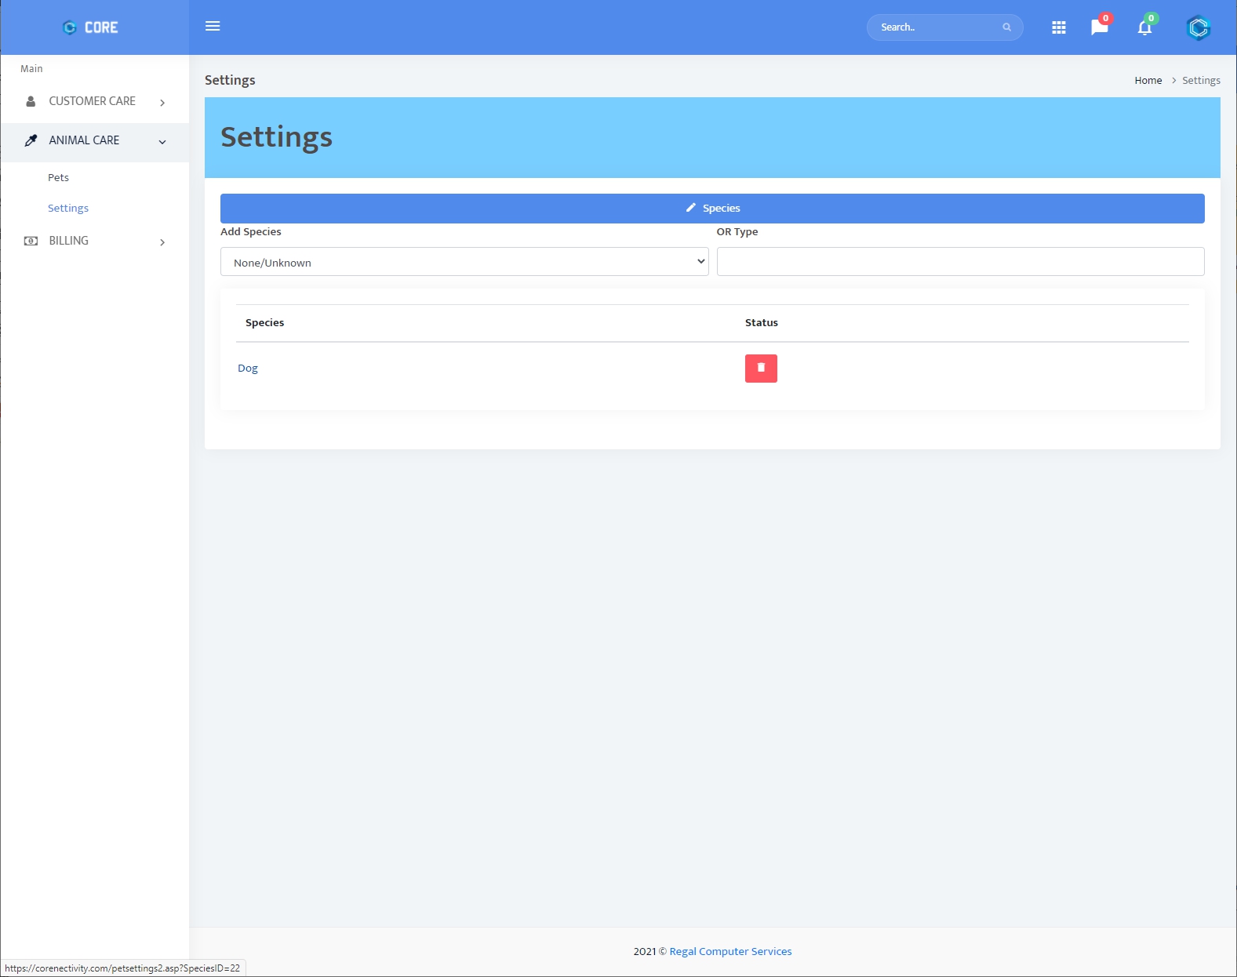Click the Animal Care chevron arrow
This screenshot has width=1237, height=977.
point(162,142)
